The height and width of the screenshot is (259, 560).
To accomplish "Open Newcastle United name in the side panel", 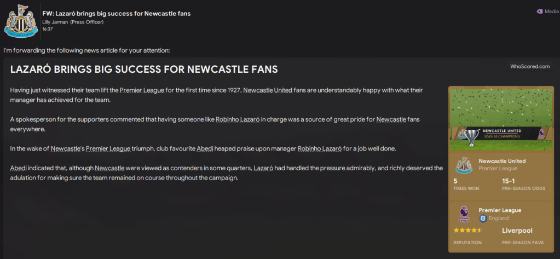I will [501, 161].
